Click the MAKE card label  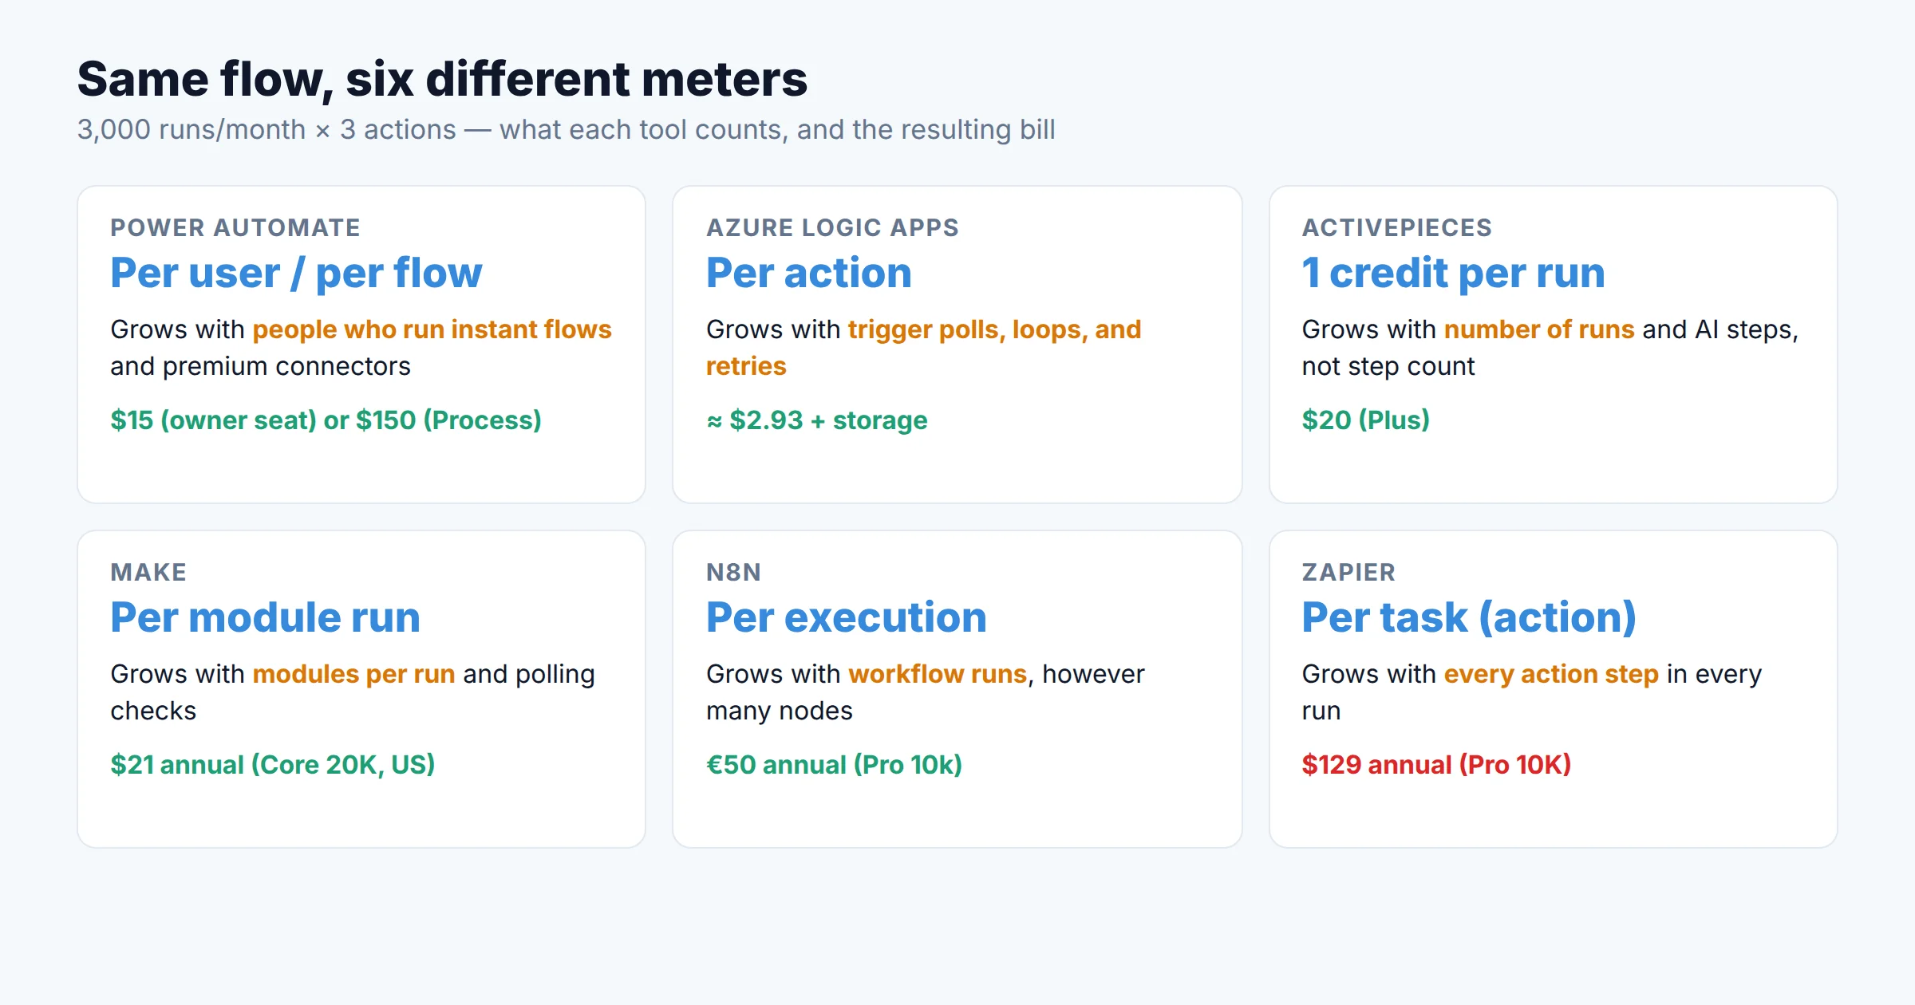[148, 572]
